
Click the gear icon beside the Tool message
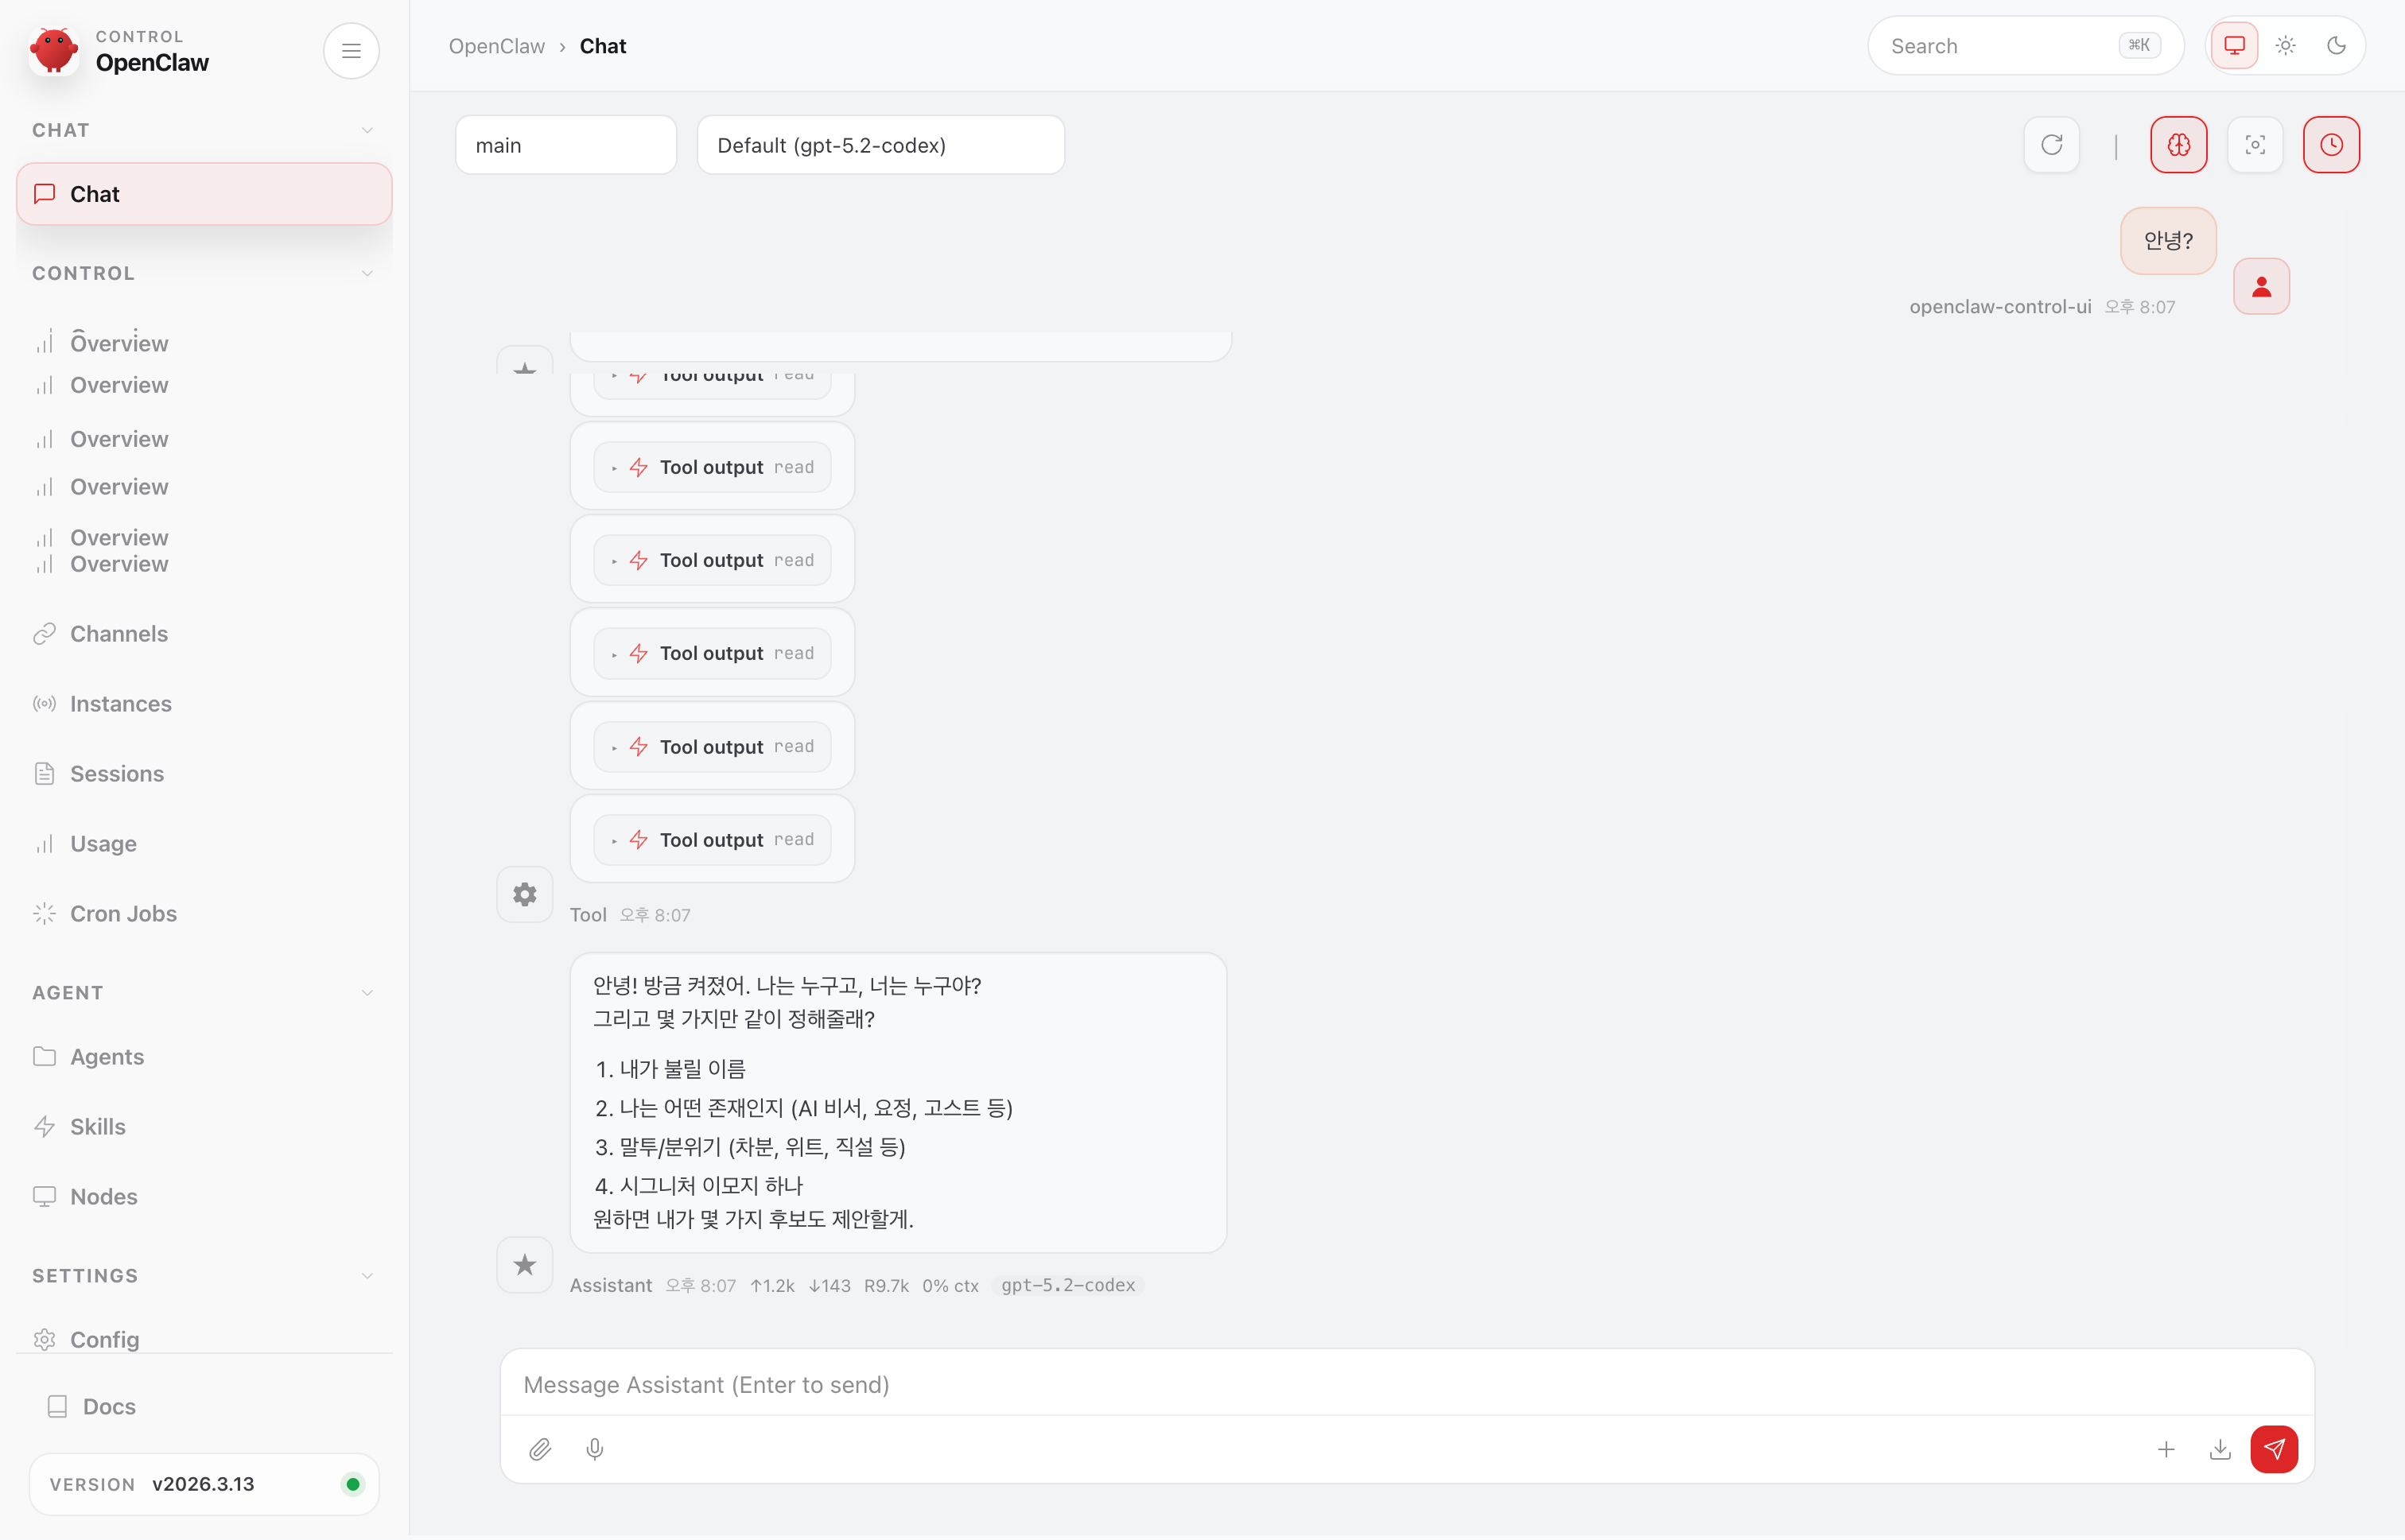tap(524, 894)
